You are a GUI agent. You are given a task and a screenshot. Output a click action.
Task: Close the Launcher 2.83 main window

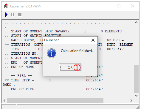(133, 6)
